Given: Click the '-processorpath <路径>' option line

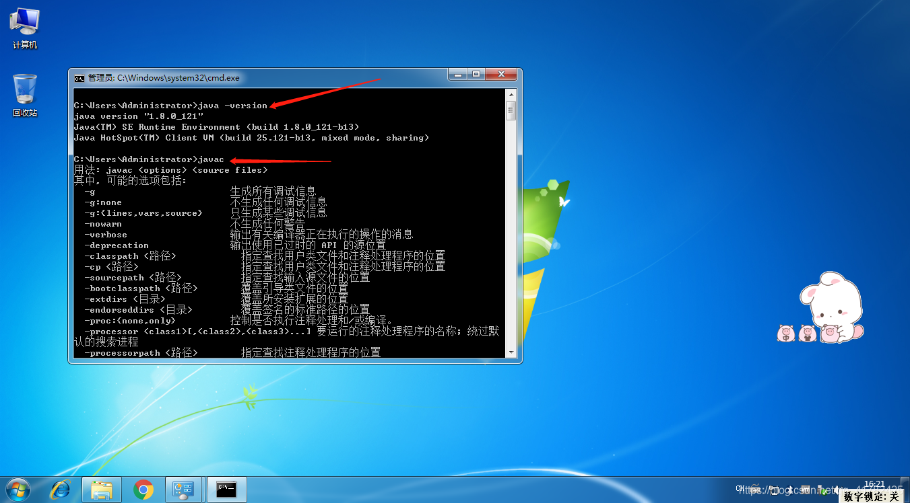Looking at the screenshot, I should click(232, 353).
